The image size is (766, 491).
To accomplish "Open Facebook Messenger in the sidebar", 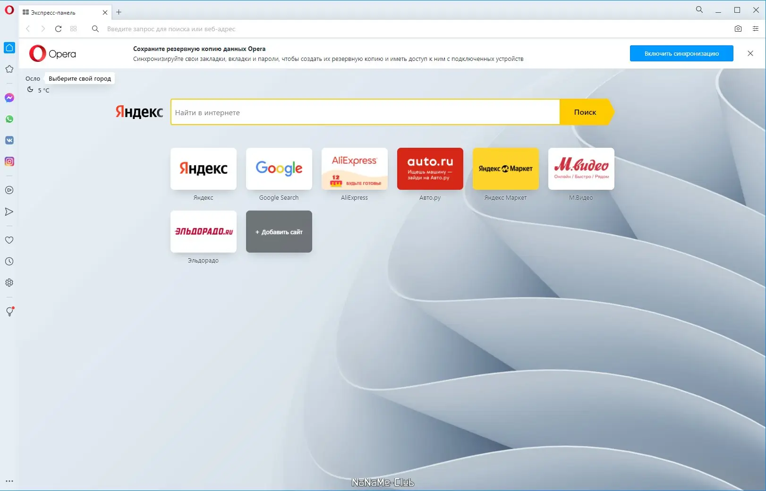I will pos(9,98).
